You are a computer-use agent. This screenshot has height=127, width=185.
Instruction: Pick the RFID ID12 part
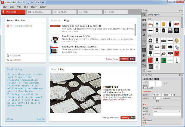click(x=150, y=66)
